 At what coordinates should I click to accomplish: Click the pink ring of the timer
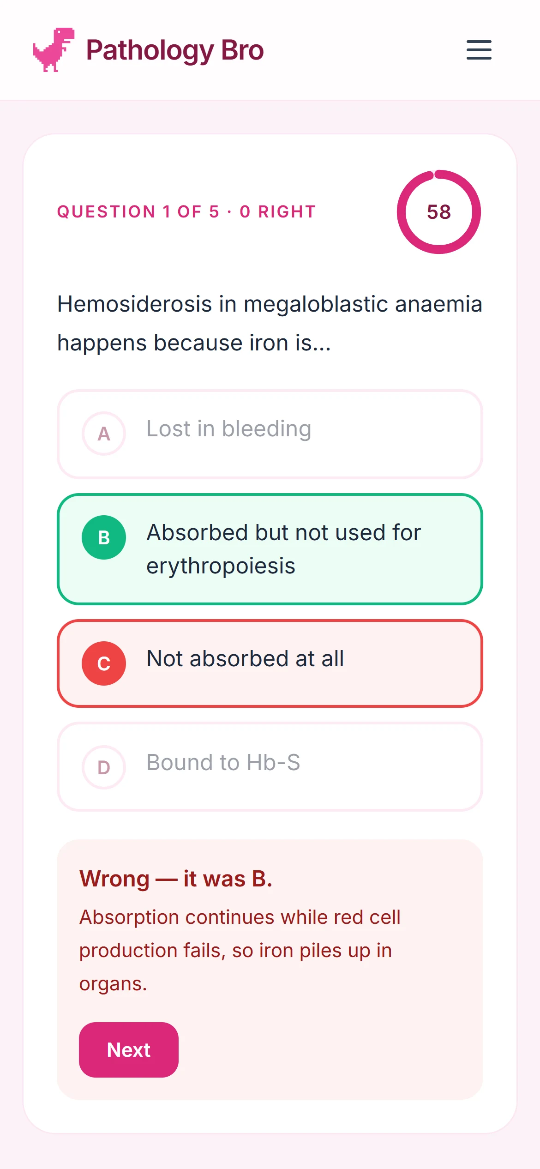coord(476,212)
